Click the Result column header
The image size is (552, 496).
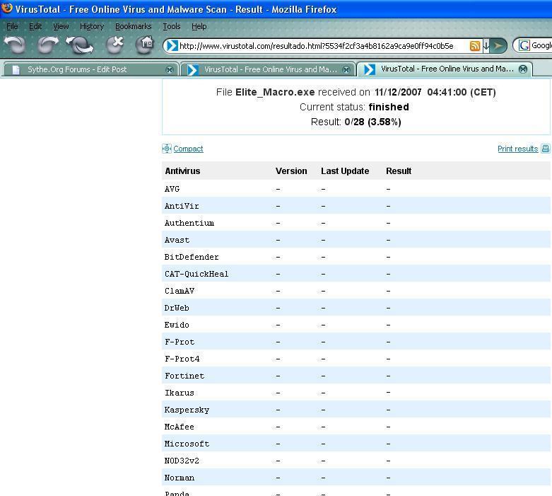tap(399, 171)
